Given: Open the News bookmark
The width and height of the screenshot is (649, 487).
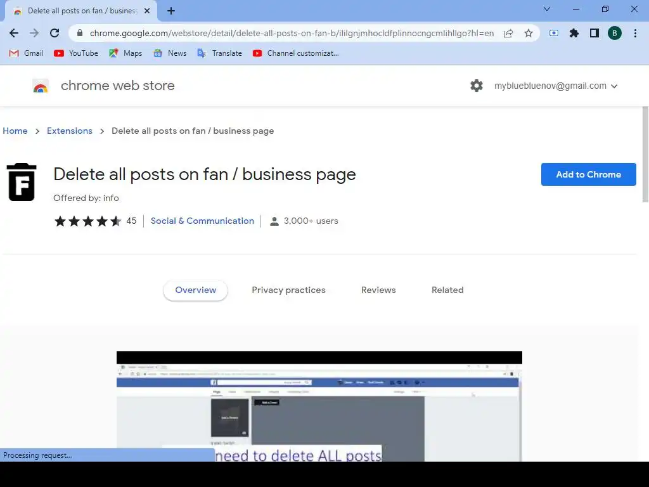Looking at the screenshot, I should tap(170, 53).
